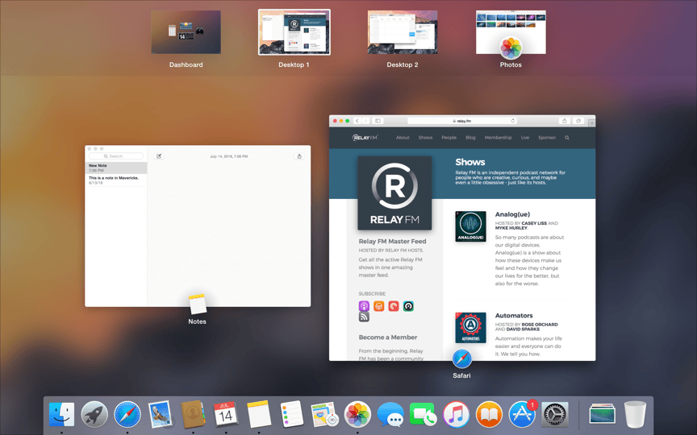Click the Safari show all tabs button
The width and height of the screenshot is (697, 435).
[578, 121]
